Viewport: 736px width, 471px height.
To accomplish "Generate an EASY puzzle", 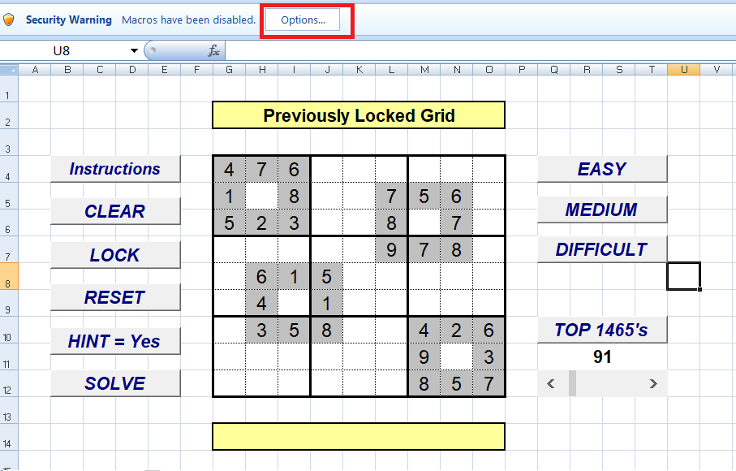I will (x=601, y=168).
